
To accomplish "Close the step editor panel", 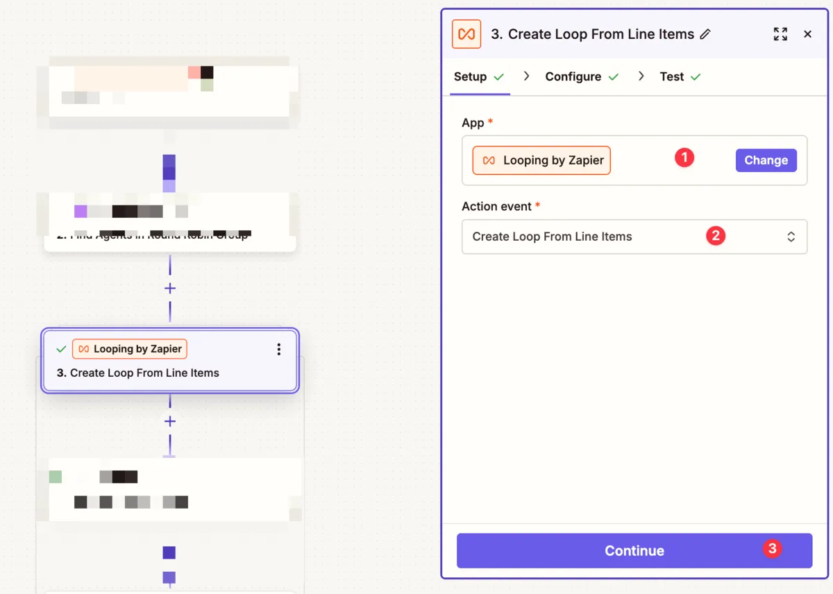I will [807, 34].
